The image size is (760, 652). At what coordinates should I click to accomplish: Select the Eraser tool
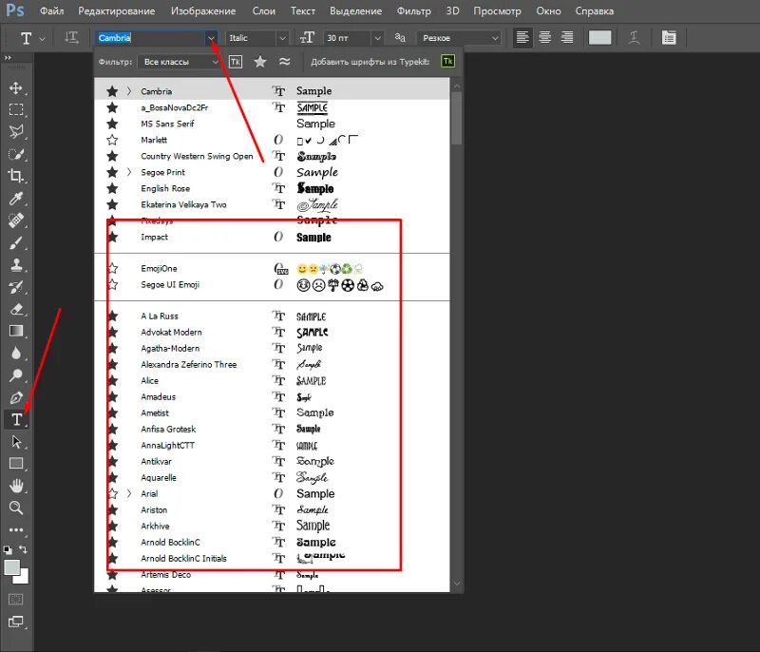pos(16,309)
